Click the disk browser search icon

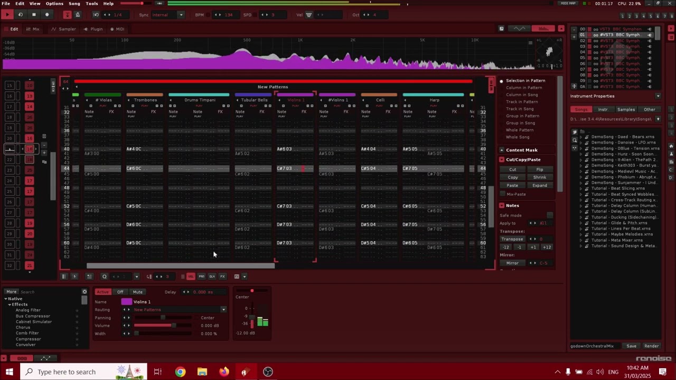pyautogui.click(x=575, y=140)
